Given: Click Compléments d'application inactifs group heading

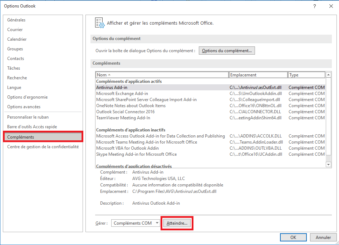Looking at the screenshot, I should (x=131, y=130).
